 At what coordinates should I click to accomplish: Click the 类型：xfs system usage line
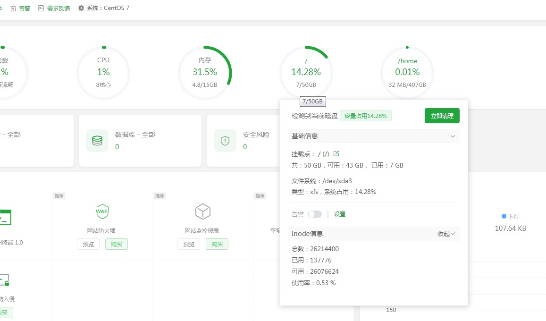point(334,192)
